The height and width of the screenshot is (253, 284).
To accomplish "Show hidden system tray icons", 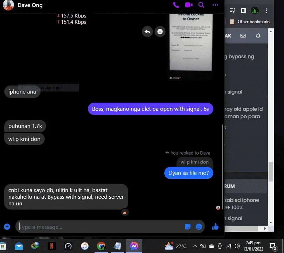I will point(194,246).
